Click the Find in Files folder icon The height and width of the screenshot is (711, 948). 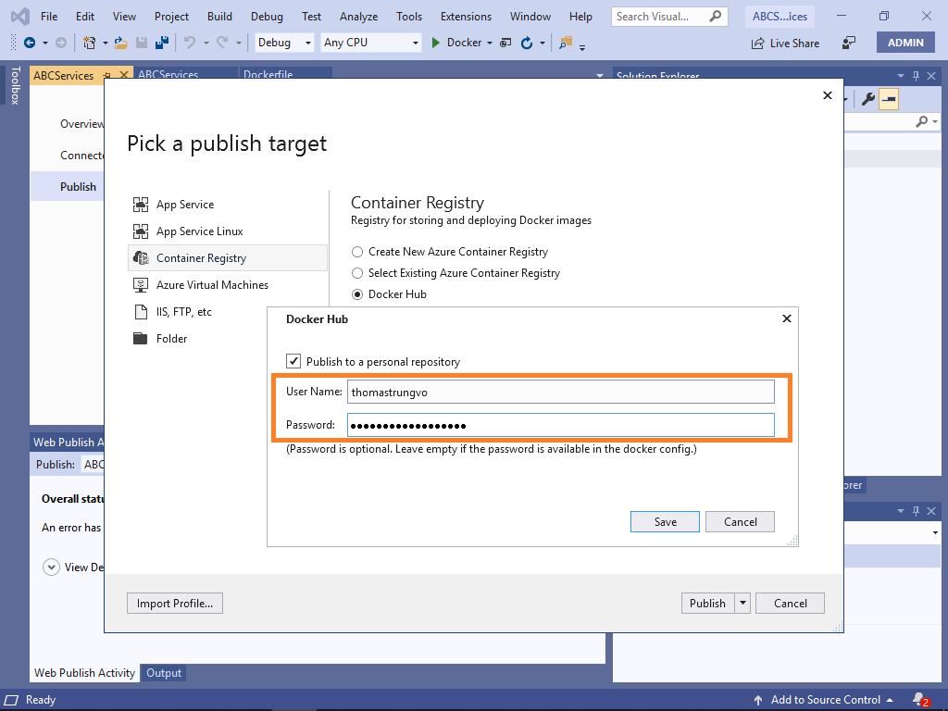coord(566,43)
